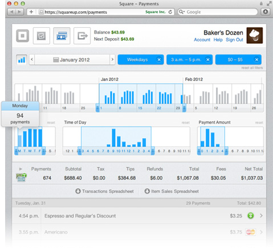Remove the 3 a.m. – 5 p.m. filter
This screenshot has height=248, width=273.
click(208, 60)
